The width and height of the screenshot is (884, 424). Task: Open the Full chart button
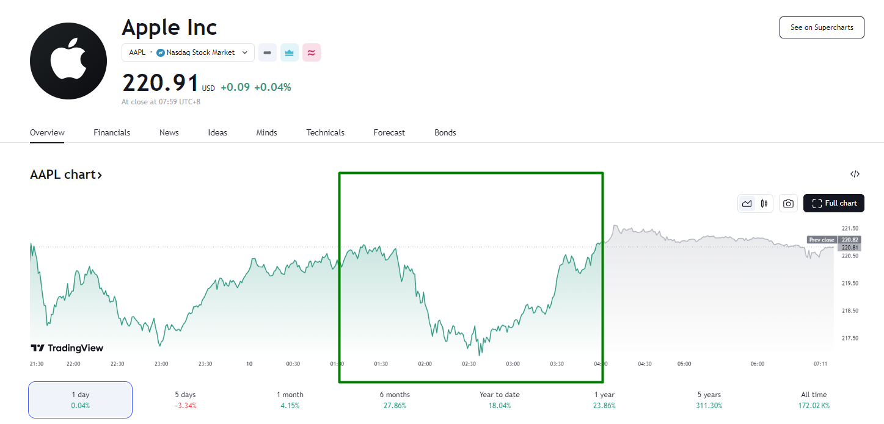pyautogui.click(x=834, y=203)
